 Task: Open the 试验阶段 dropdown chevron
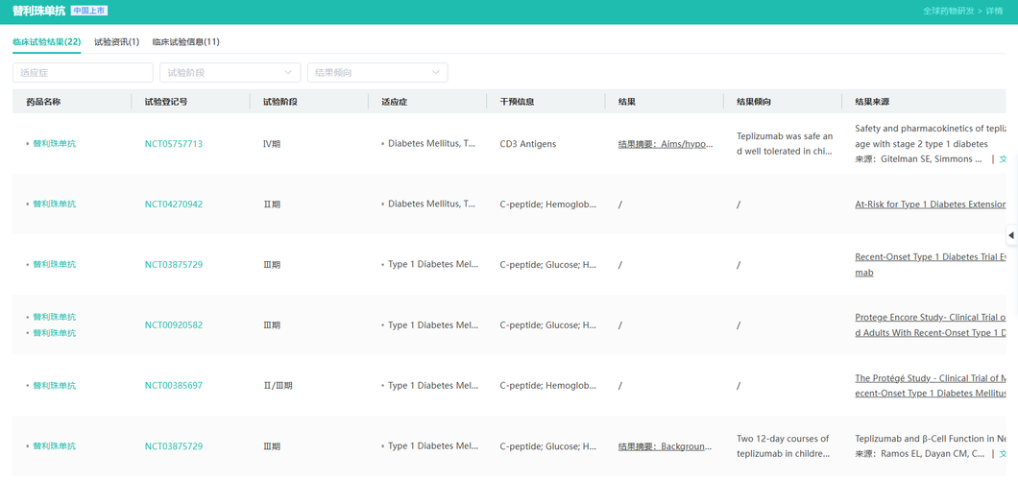click(x=287, y=73)
